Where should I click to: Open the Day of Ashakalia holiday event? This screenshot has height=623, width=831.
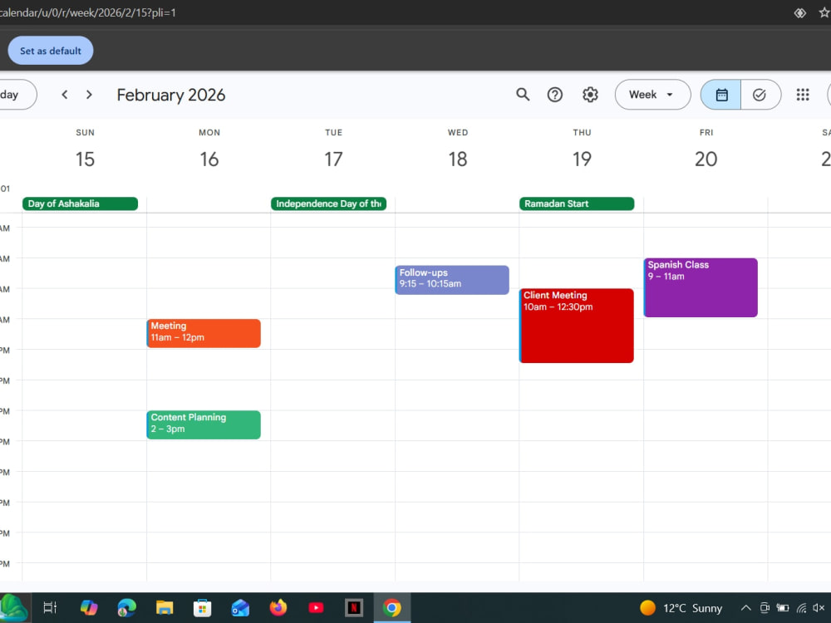[80, 204]
